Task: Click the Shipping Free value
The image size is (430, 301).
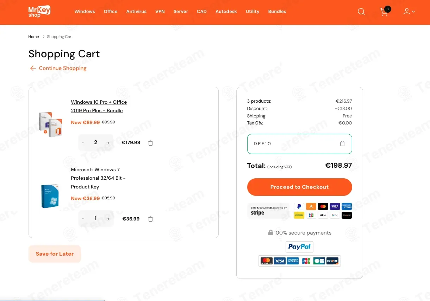Action: pos(347,116)
